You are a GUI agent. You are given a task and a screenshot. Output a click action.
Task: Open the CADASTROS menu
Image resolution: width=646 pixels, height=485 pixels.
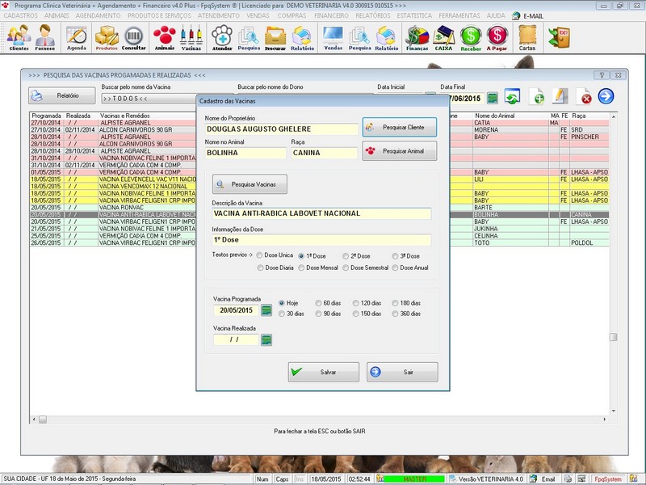[21, 15]
